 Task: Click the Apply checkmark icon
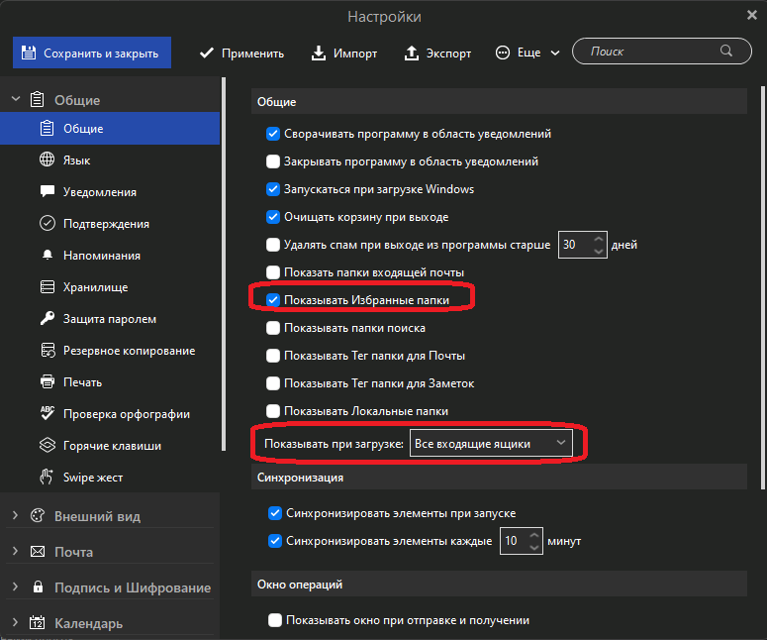[207, 53]
